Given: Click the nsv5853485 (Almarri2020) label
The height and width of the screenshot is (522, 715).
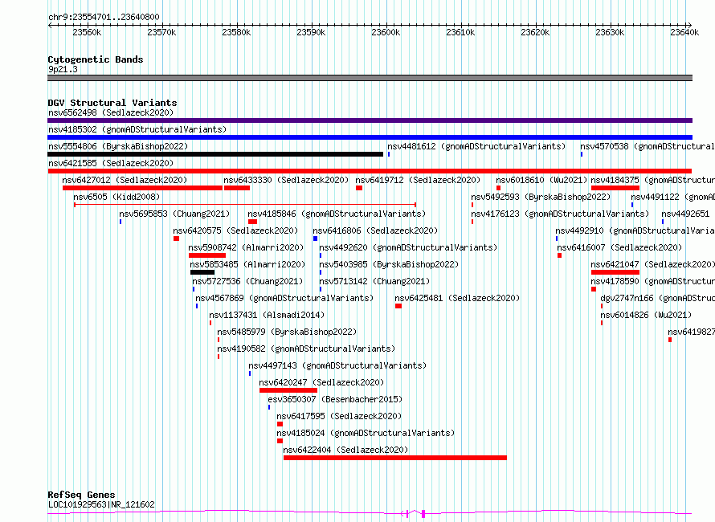Looking at the screenshot, I should coord(247,264).
